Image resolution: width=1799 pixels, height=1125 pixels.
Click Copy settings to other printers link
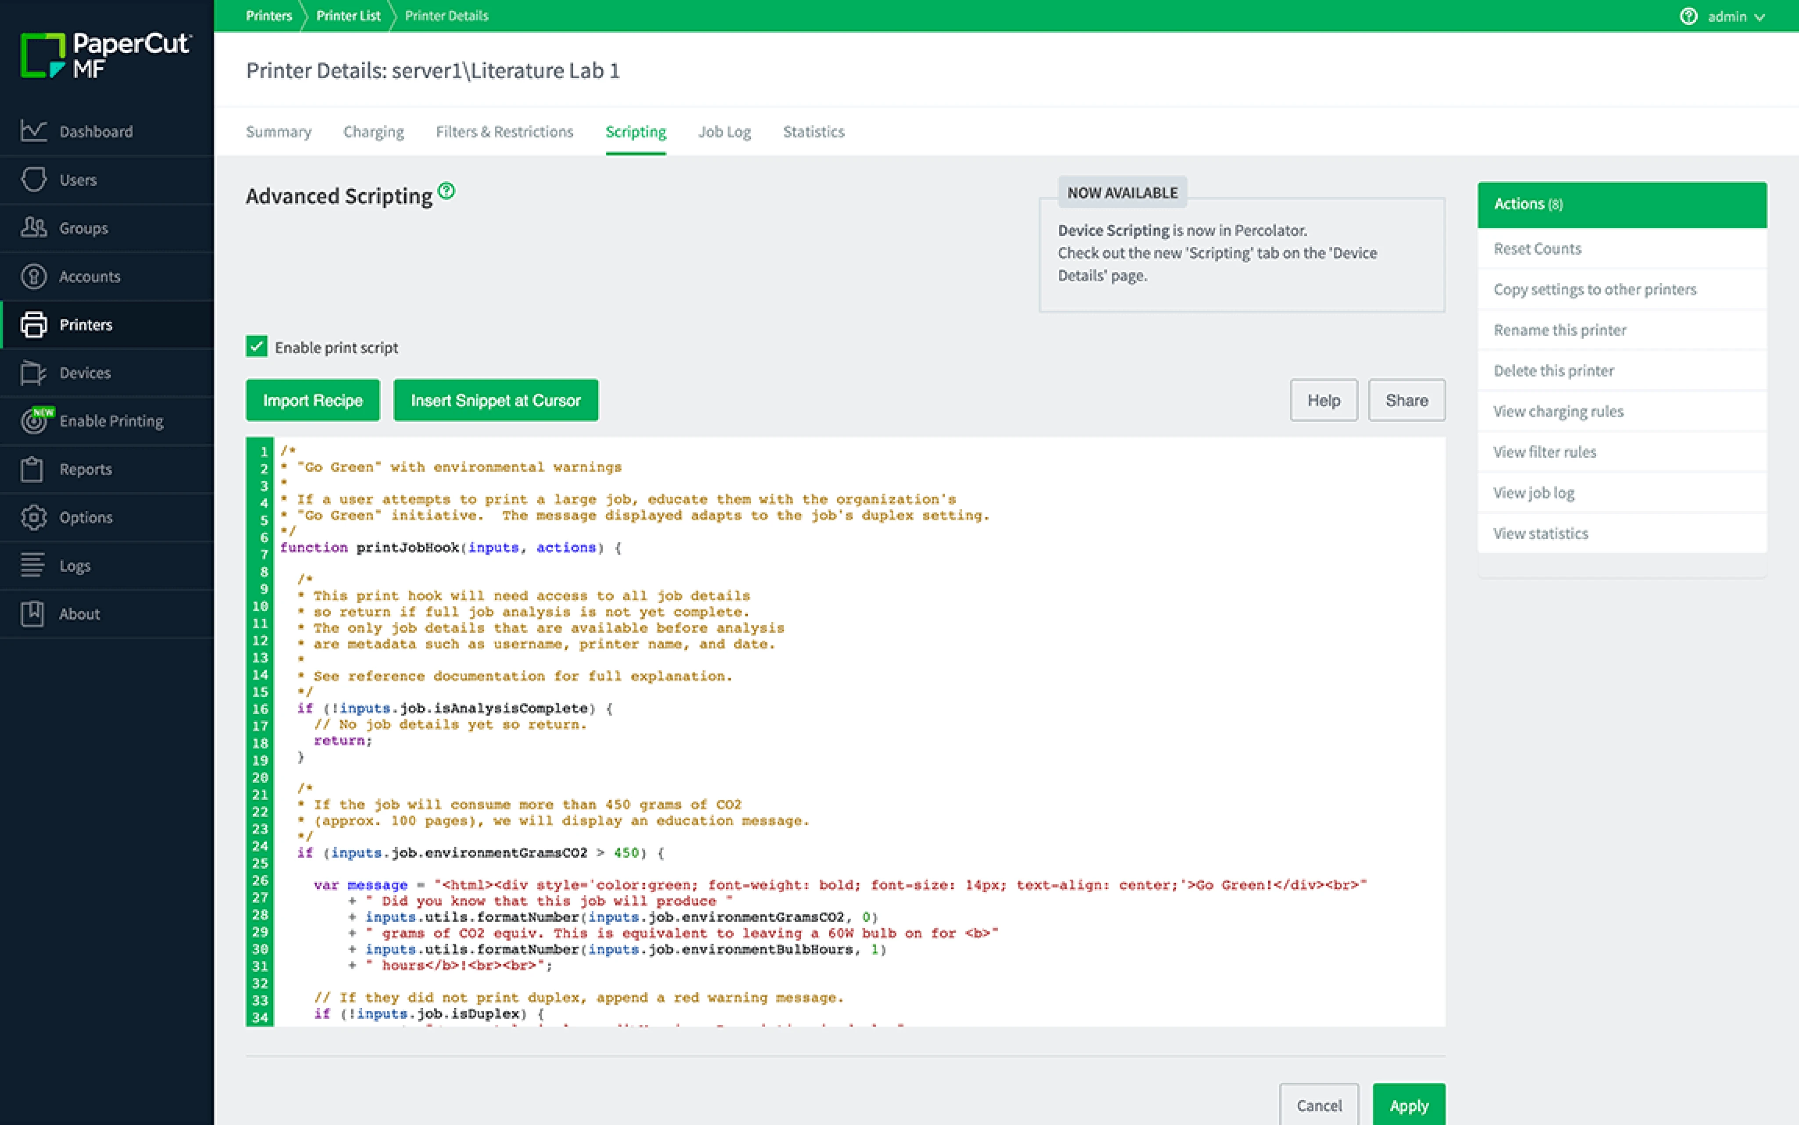(x=1594, y=289)
